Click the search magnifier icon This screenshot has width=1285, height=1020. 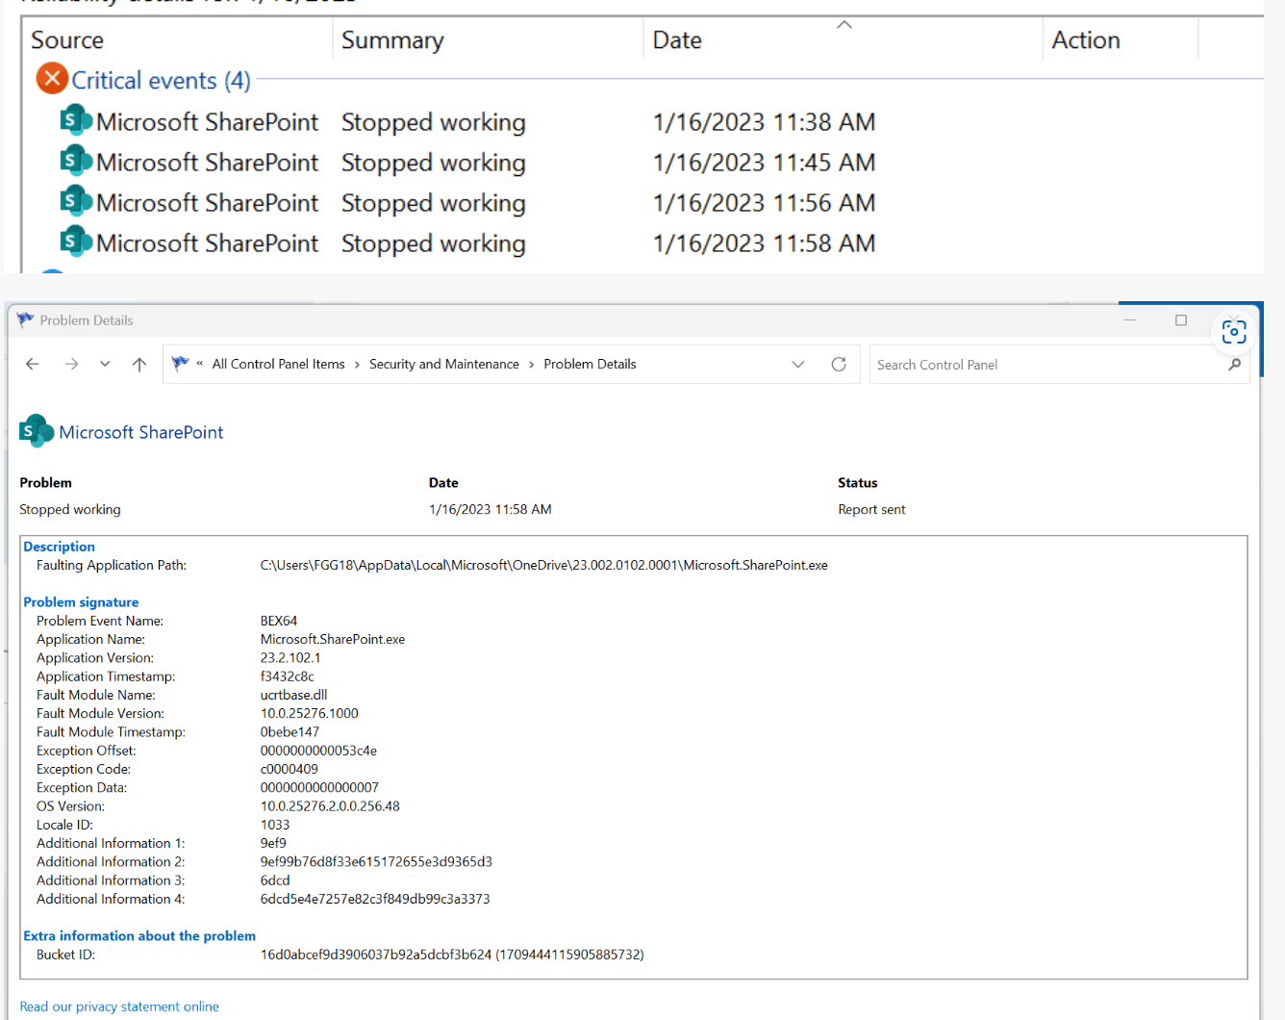tap(1234, 365)
